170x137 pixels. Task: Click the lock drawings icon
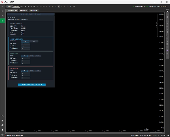coord(167,57)
